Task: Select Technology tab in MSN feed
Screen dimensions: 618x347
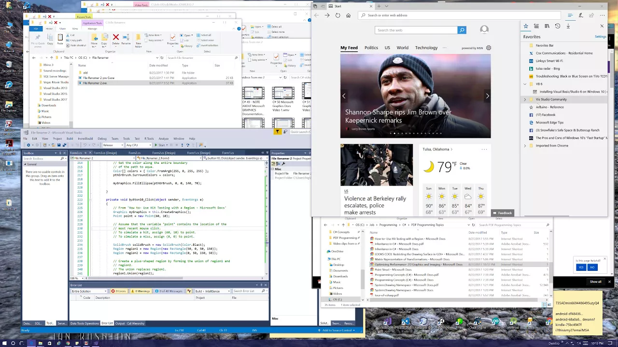Action: click(426, 48)
